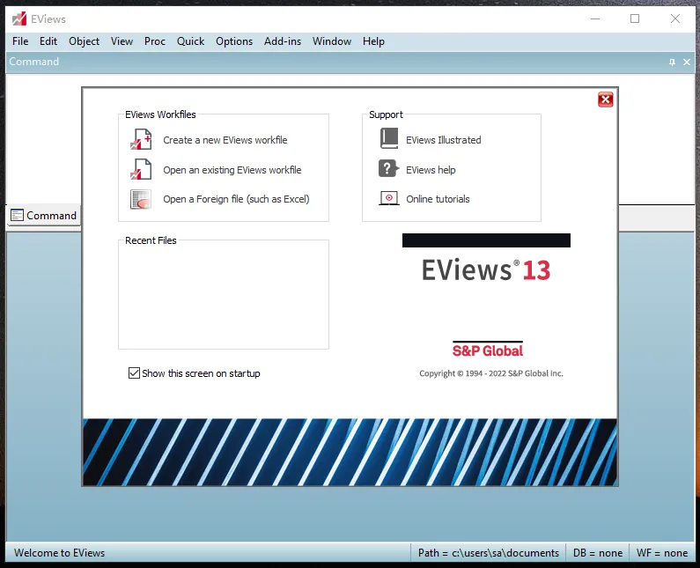Open the Object menu
Viewport: 700px width, 568px height.
pos(84,41)
